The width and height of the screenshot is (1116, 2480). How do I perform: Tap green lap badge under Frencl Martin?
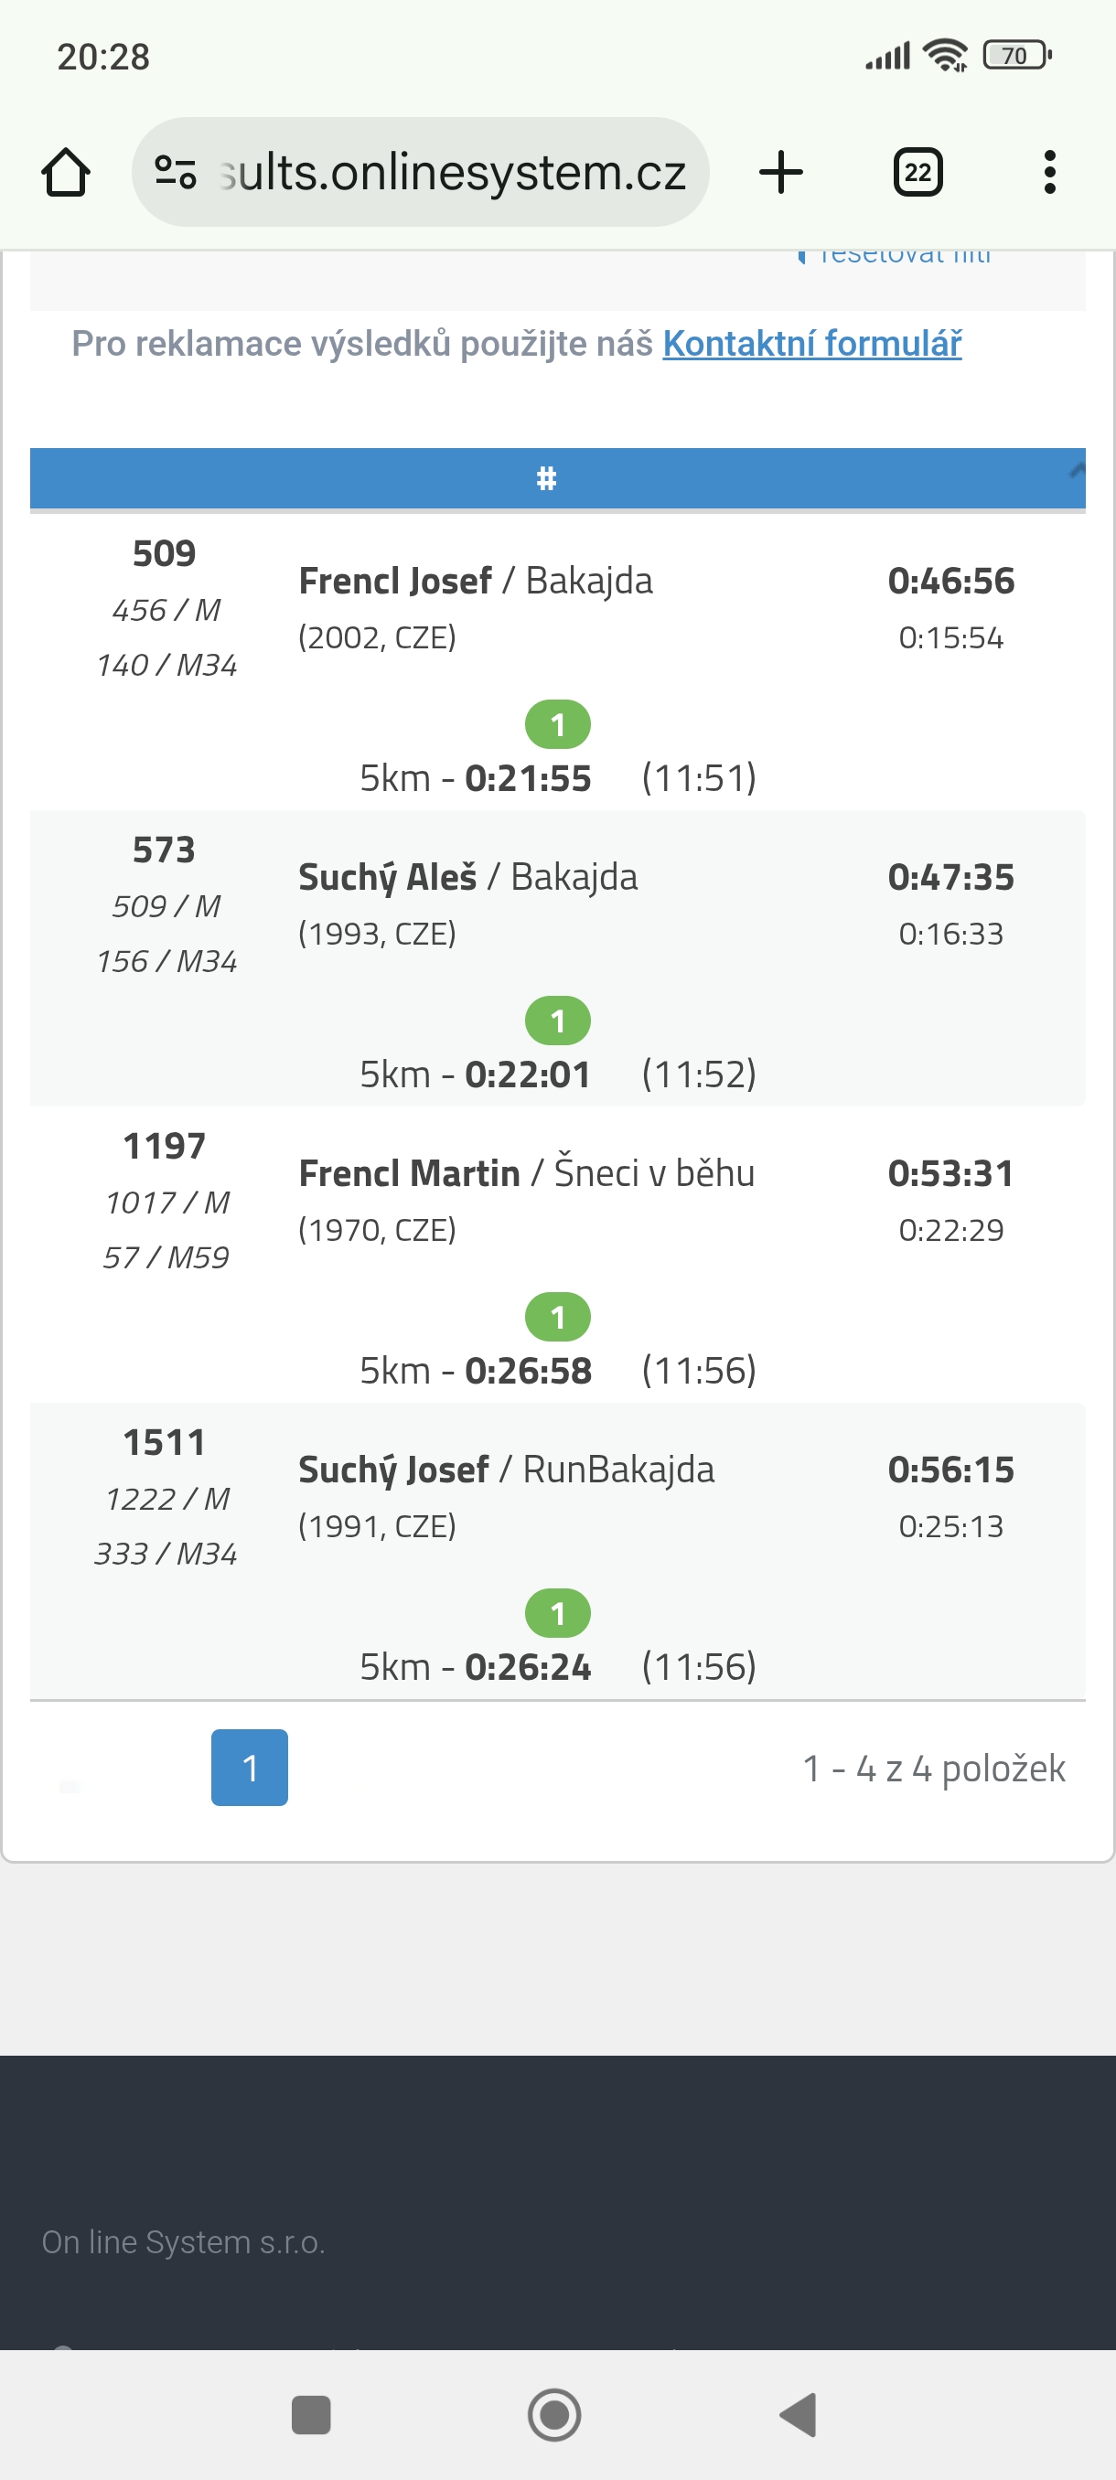click(x=557, y=1317)
